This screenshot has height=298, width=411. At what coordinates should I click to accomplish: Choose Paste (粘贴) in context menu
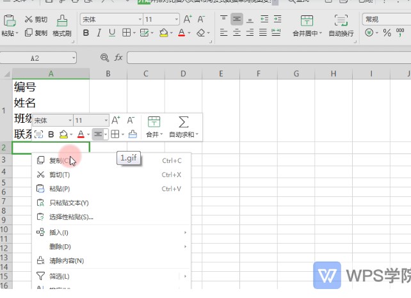[111, 189]
